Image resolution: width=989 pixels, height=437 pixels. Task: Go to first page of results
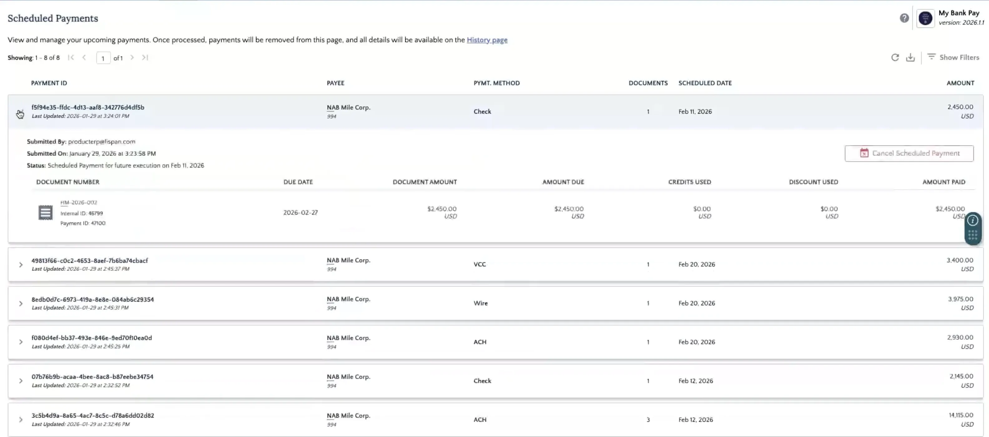tap(71, 58)
